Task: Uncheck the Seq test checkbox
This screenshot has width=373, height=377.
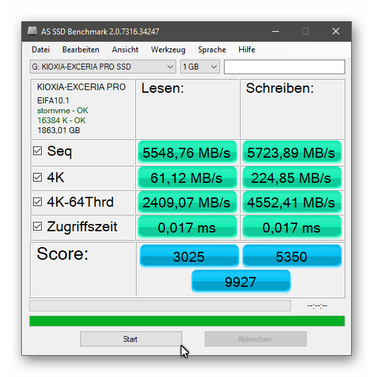Action: 38,151
